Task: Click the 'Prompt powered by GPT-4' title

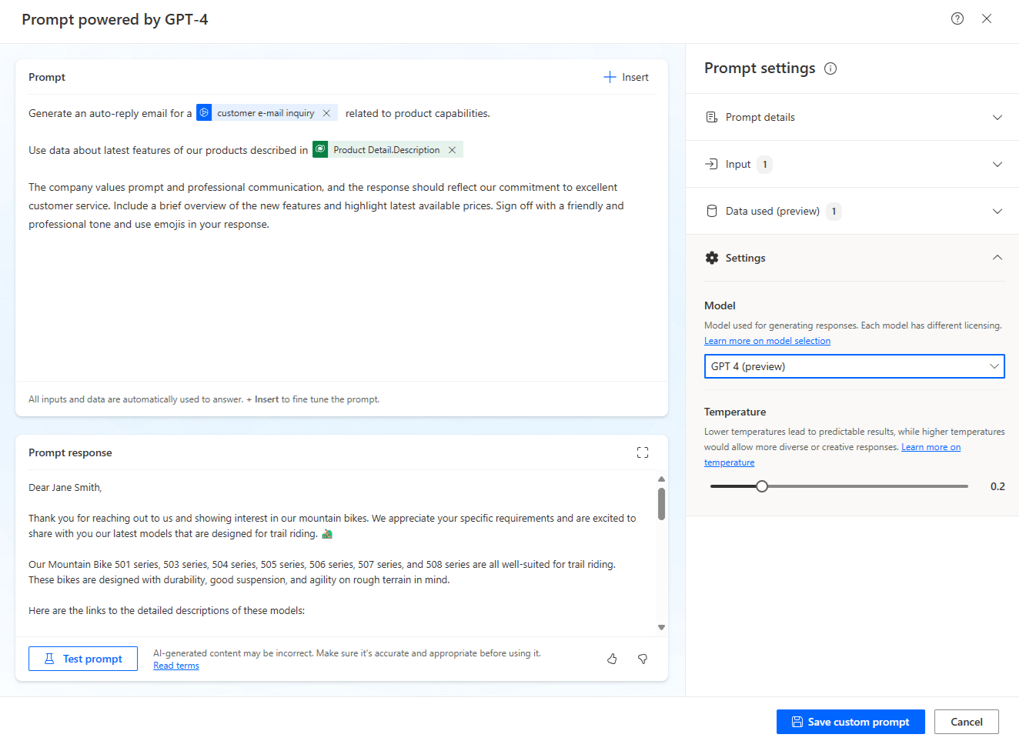Action: coord(115,19)
